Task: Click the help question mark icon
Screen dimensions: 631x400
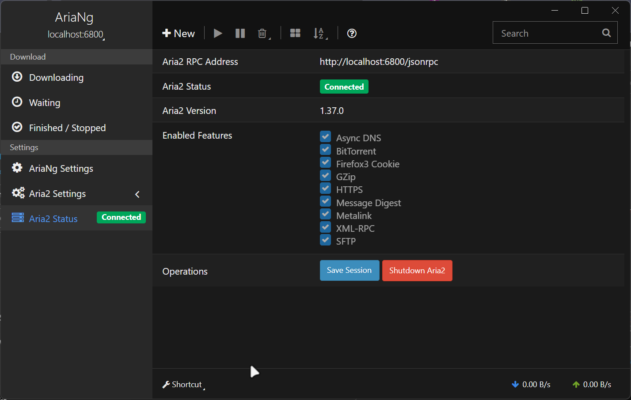Action: [x=352, y=34]
